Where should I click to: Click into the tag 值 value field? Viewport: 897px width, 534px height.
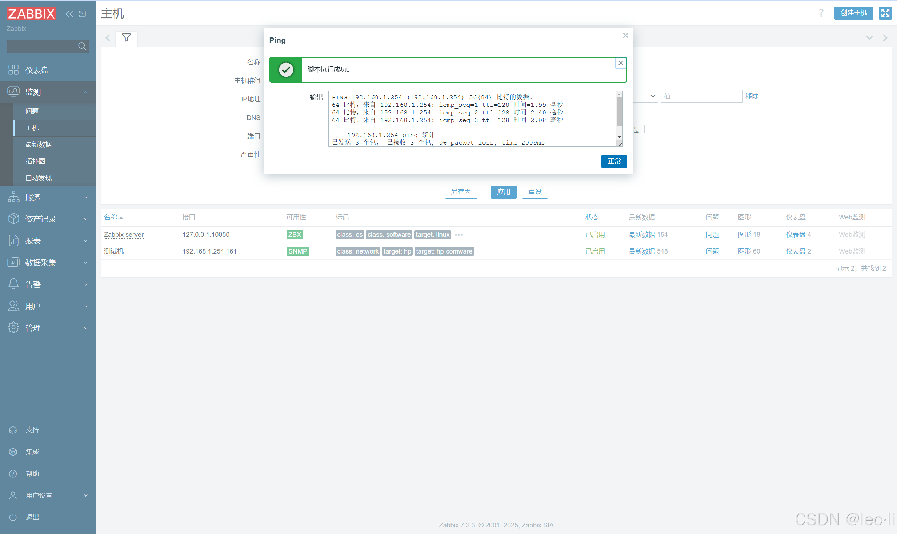point(701,96)
